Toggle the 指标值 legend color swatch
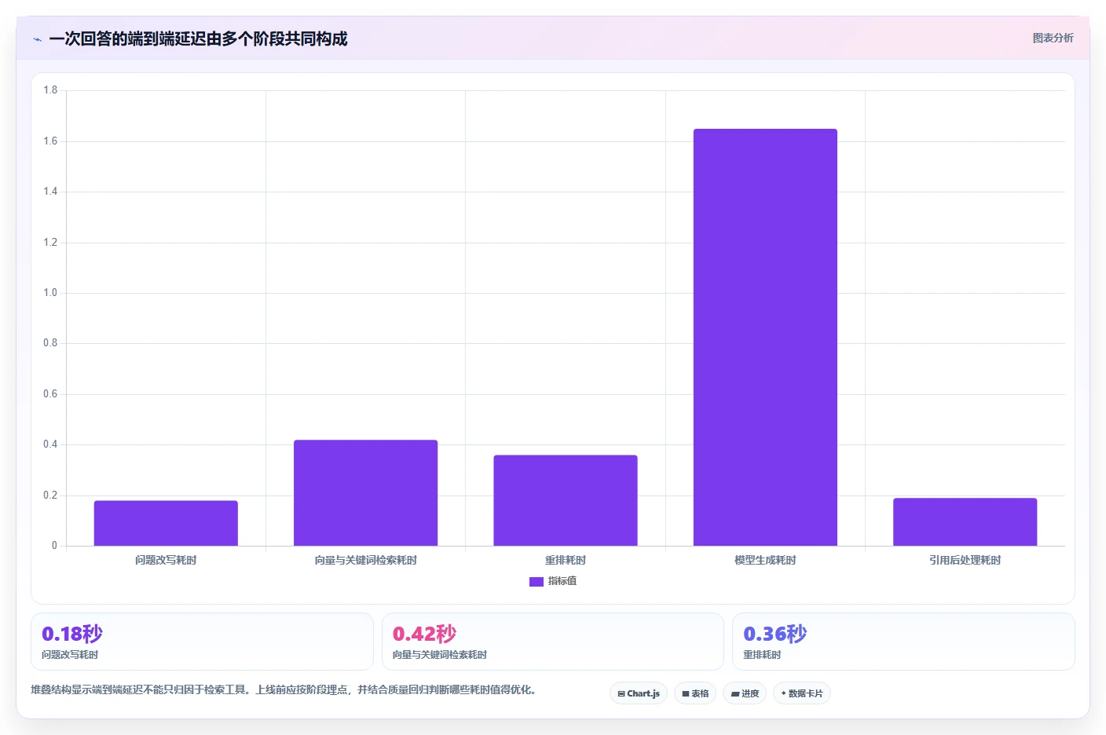Viewport: 1106px width, 735px height. click(x=536, y=582)
